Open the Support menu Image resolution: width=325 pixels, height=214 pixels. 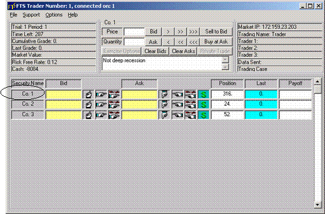[x=31, y=15]
